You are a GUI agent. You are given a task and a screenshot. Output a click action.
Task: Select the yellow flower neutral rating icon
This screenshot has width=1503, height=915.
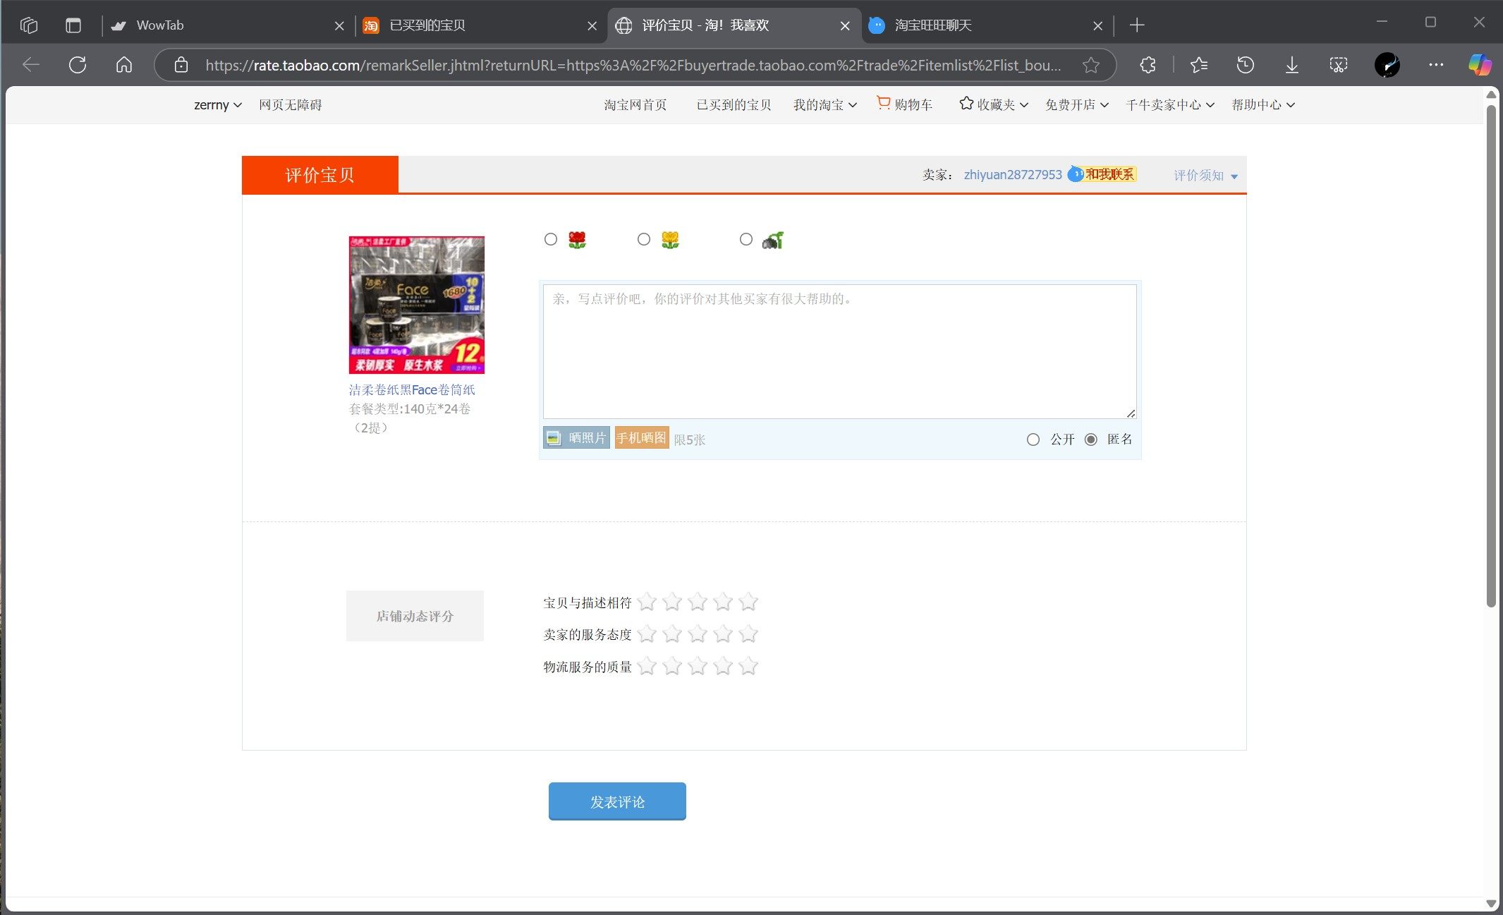pos(668,239)
